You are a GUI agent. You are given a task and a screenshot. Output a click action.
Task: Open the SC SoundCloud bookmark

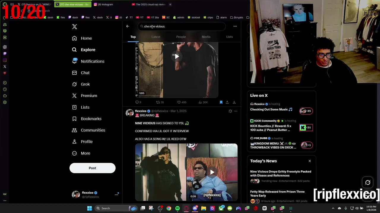[166, 17]
